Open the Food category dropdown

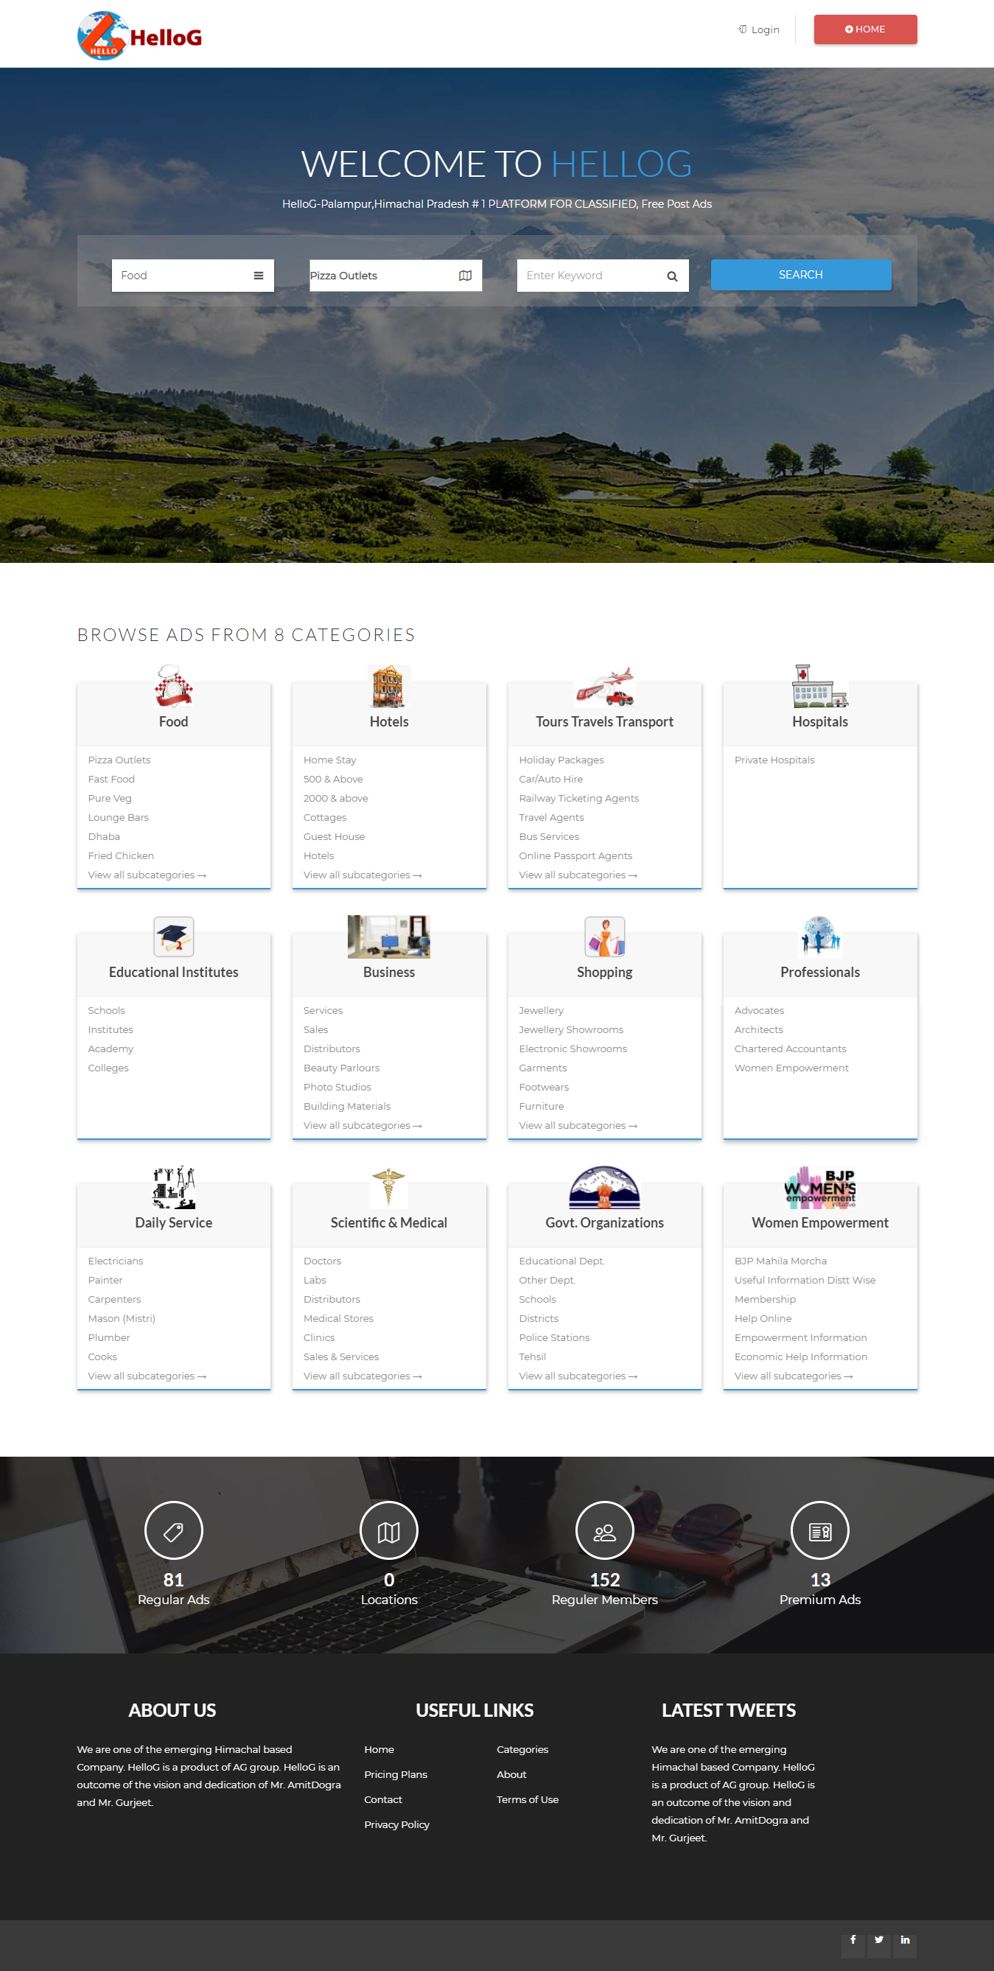(x=193, y=276)
